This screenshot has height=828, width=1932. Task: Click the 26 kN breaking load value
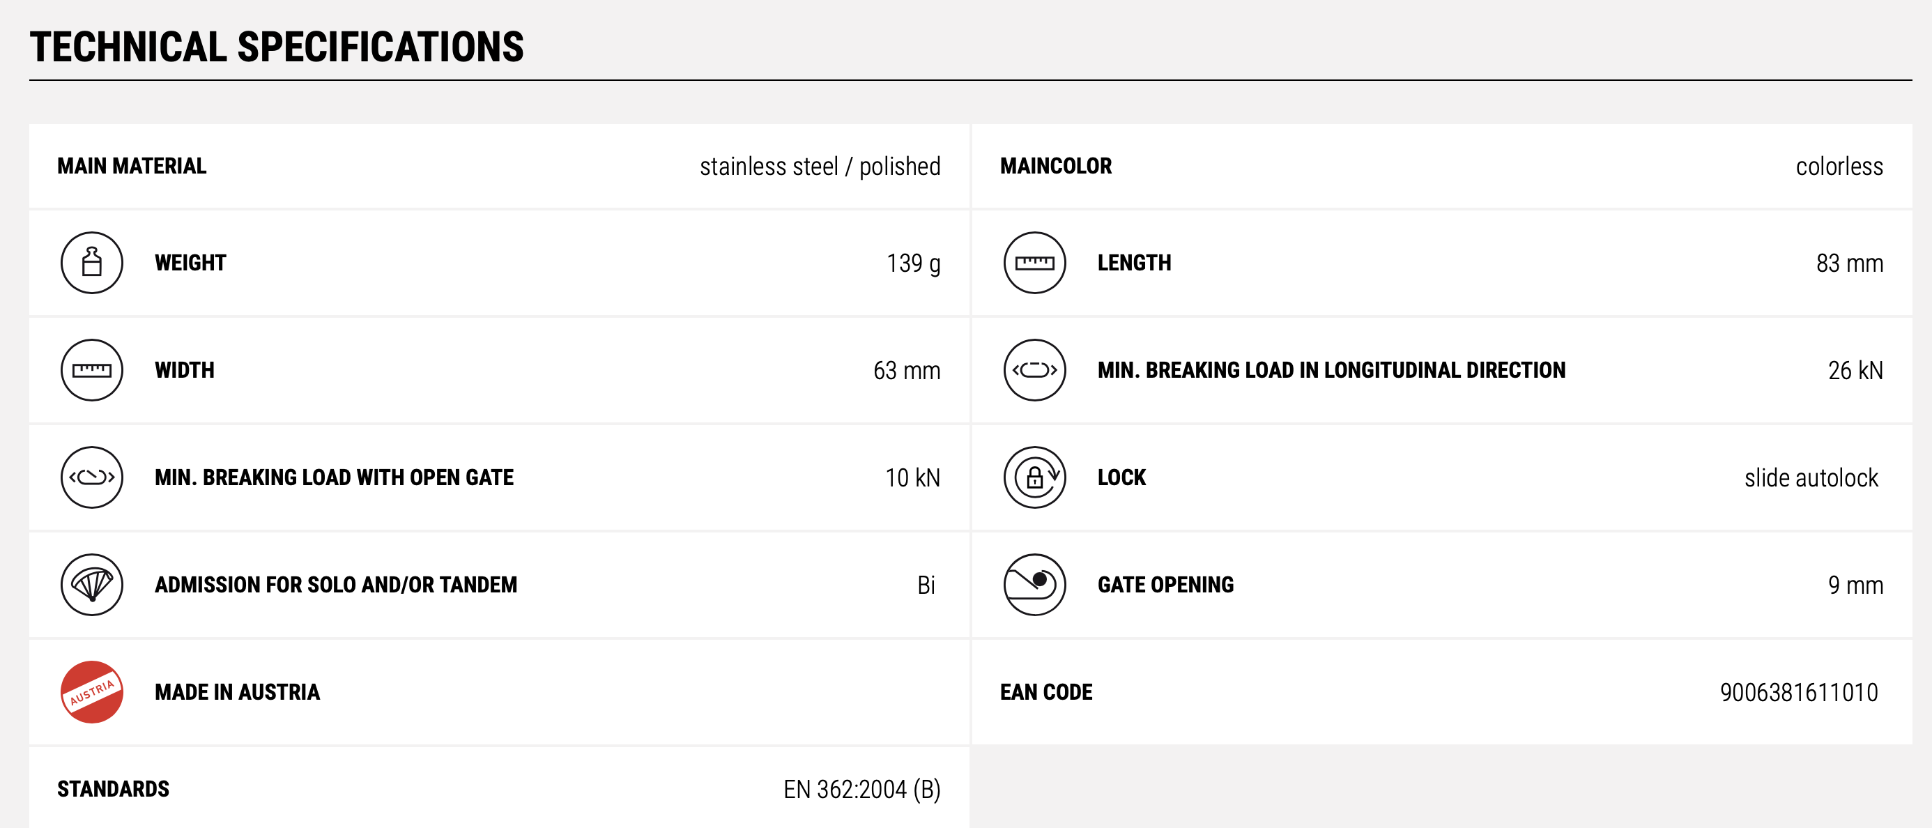pyautogui.click(x=1855, y=371)
